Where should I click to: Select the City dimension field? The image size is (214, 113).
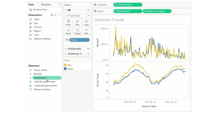coord(36,23)
